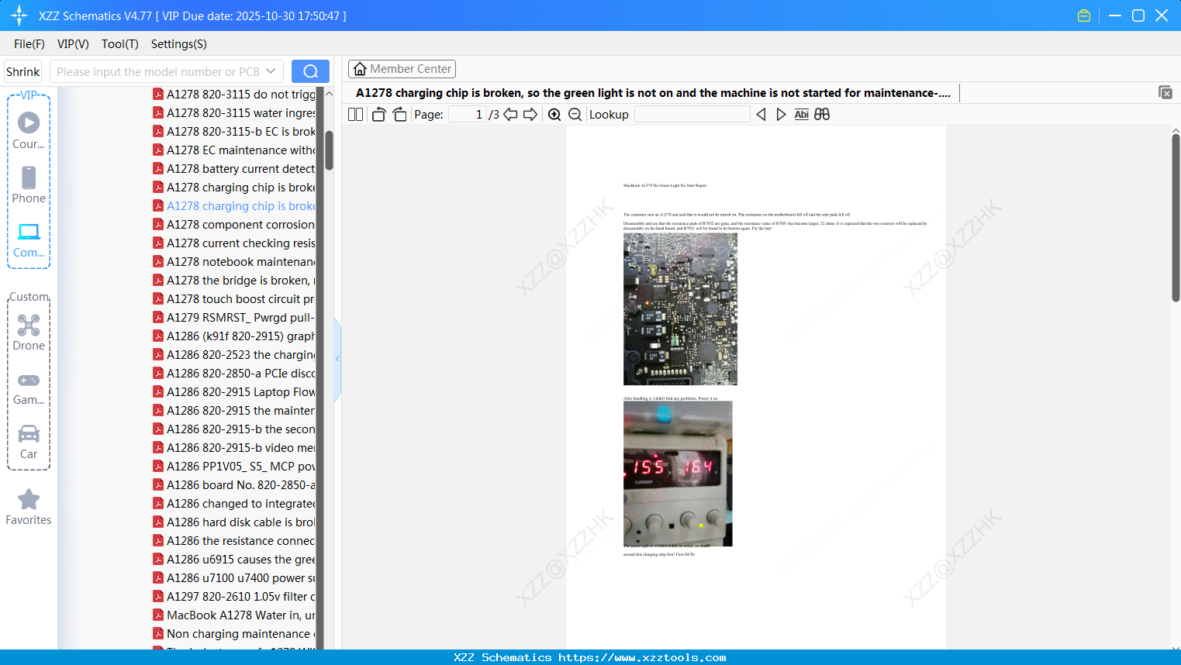Open 'A1286 820-2523 the chargin' entry
Viewport: 1181px width, 665px height.
[234, 354]
